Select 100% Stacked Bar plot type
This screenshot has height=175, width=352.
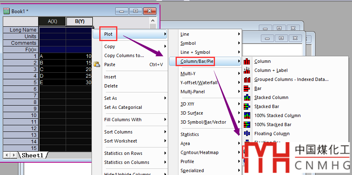click(x=273, y=124)
